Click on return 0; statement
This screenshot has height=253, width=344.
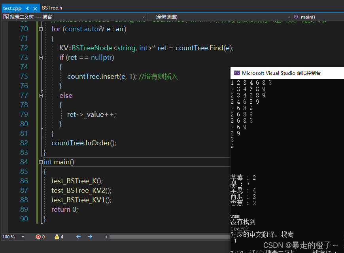(64, 209)
